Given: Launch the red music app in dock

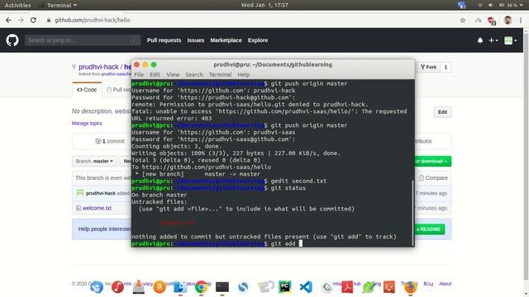Looking at the screenshot, I should (x=117, y=287).
